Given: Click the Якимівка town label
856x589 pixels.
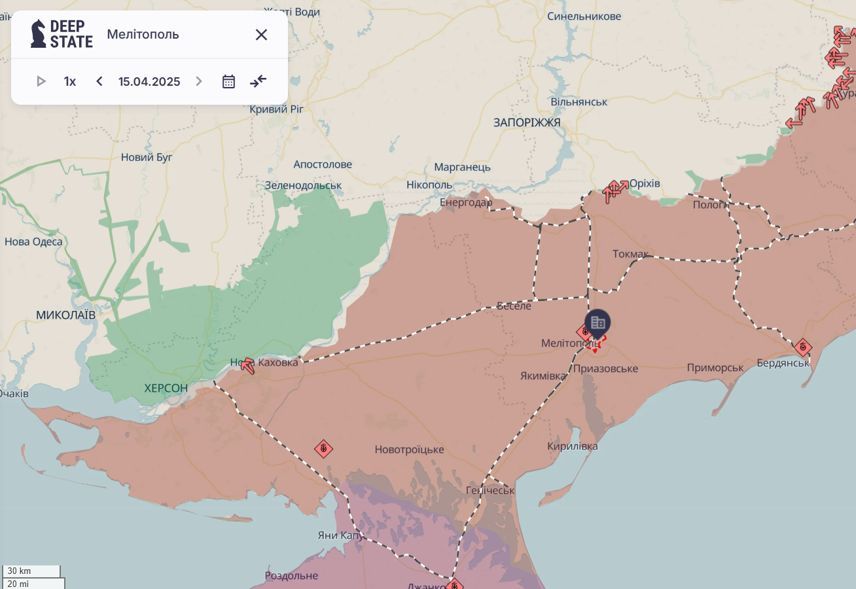Looking at the screenshot, I should 544,376.
